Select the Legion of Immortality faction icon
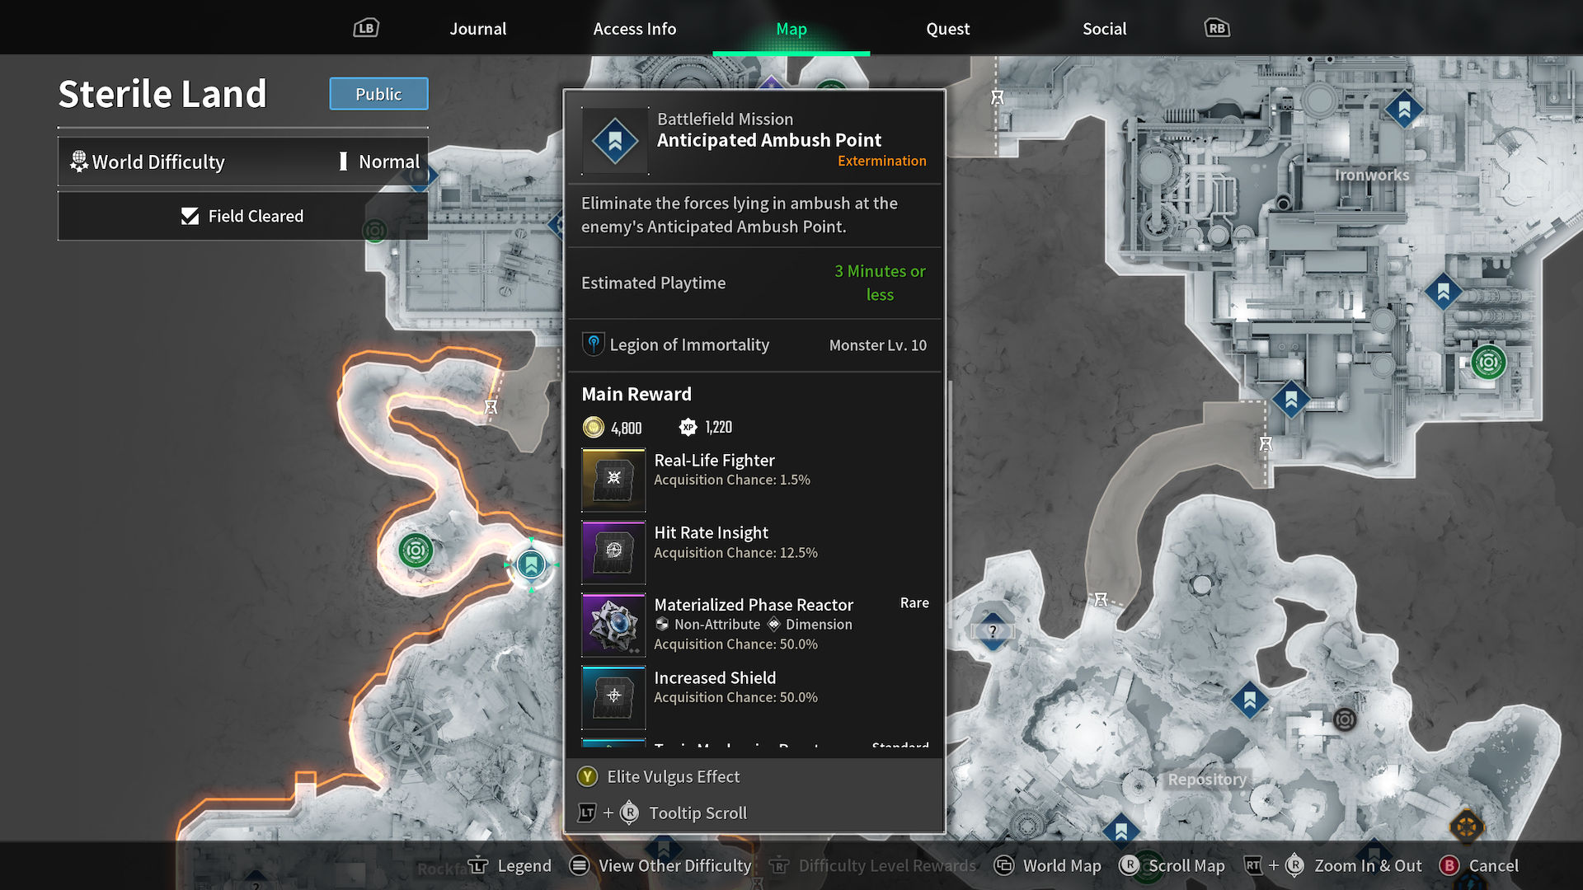Viewport: 1583px width, 890px height. [593, 344]
